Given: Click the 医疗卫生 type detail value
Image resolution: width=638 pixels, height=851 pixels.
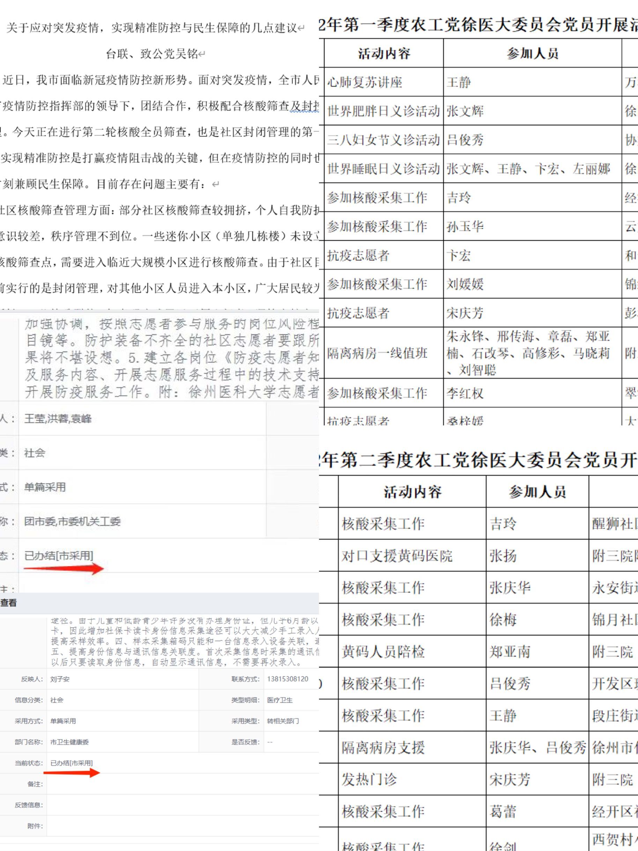Looking at the screenshot, I should 280,700.
